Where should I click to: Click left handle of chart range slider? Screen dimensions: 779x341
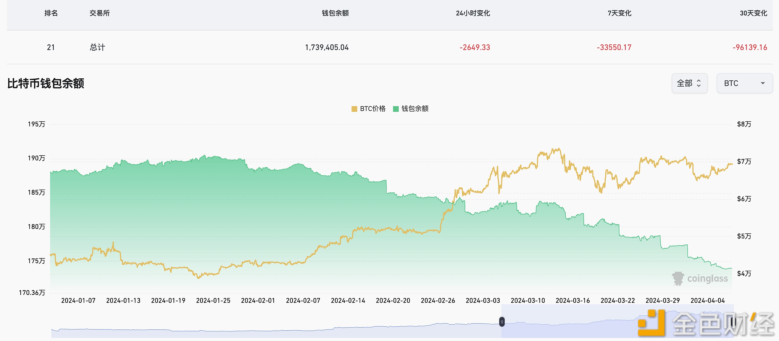coord(502,322)
